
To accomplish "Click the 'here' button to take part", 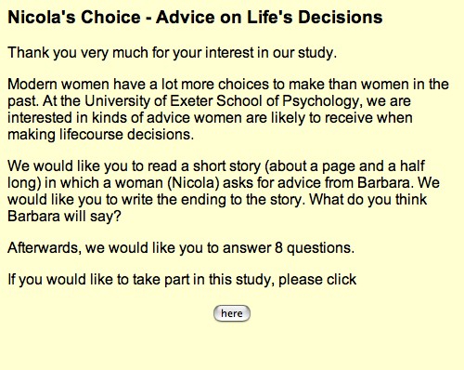I will click(232, 313).
